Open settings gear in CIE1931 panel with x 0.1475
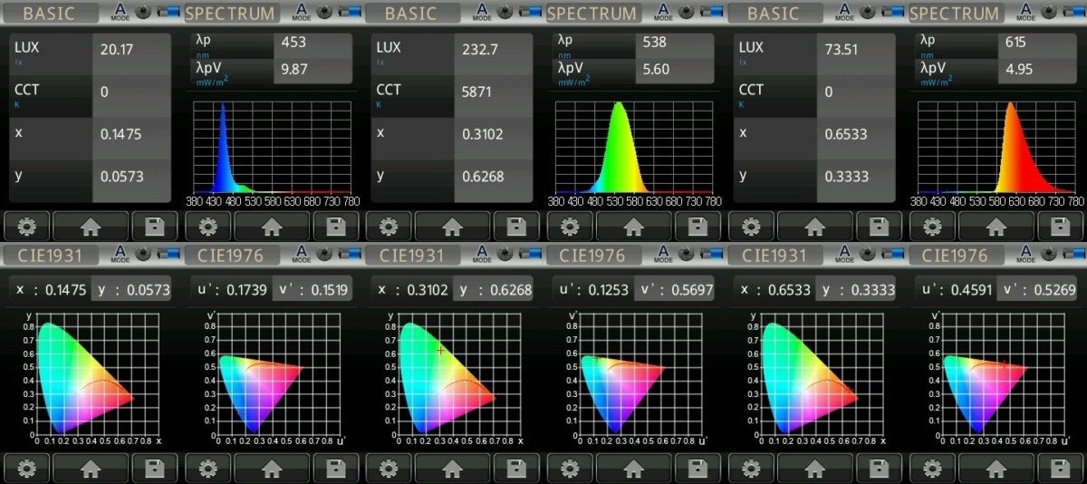Screen dimensions: 1087x484 click(x=26, y=468)
